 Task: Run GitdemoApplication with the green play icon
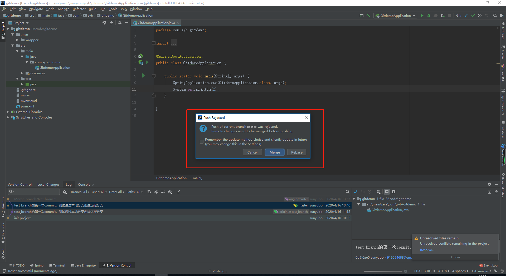point(422,16)
